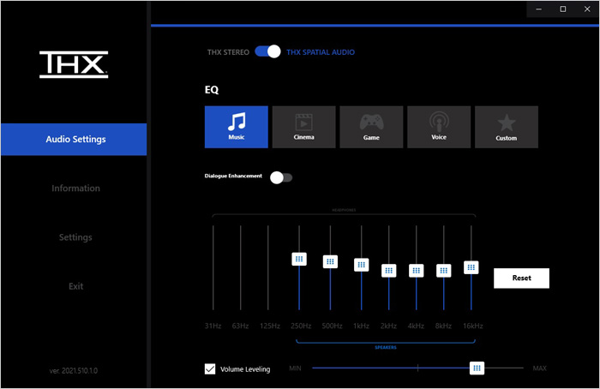Viewport: 600px width, 389px height.
Task: Click the 4kHz EQ slider handle
Action: coord(417,271)
